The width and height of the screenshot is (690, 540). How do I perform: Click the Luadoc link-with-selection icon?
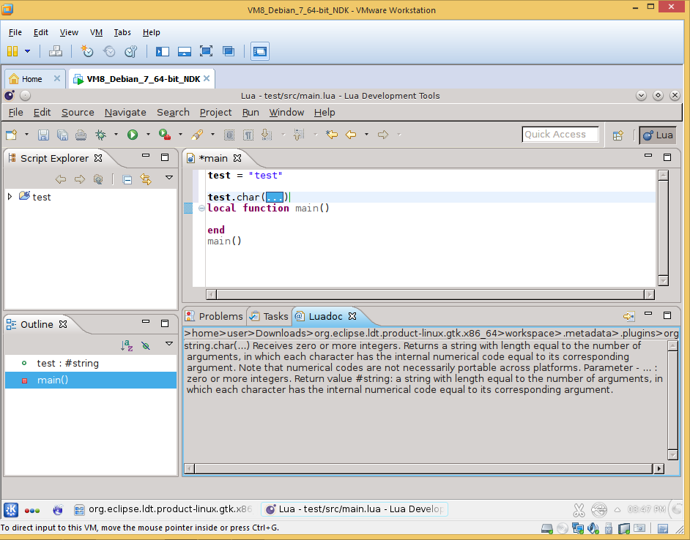(x=628, y=316)
